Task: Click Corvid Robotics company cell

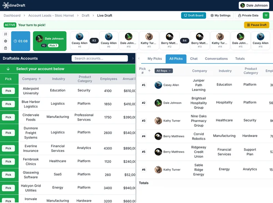Action: tap(199, 136)
